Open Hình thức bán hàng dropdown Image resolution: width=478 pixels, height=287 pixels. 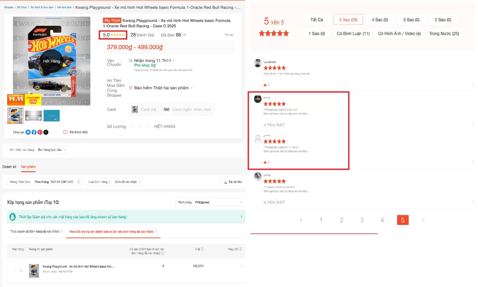click(x=38, y=150)
